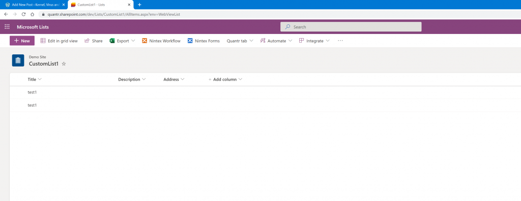Screen dimensions: 521x201
Task: Click the browser home icon
Action: pos(32,14)
